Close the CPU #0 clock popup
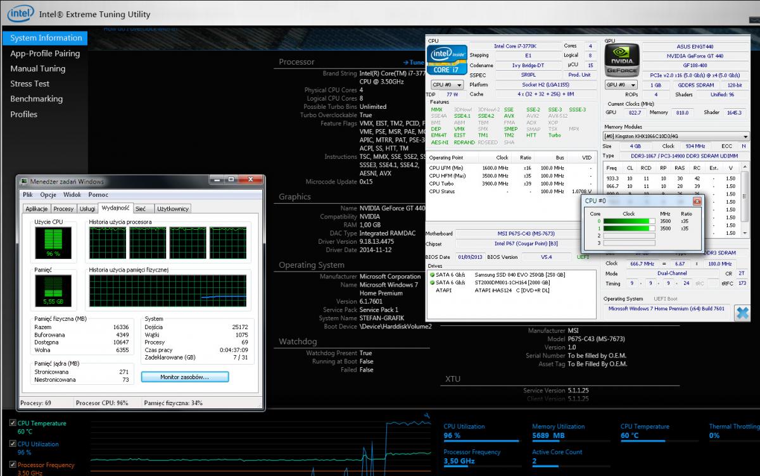 click(x=697, y=201)
